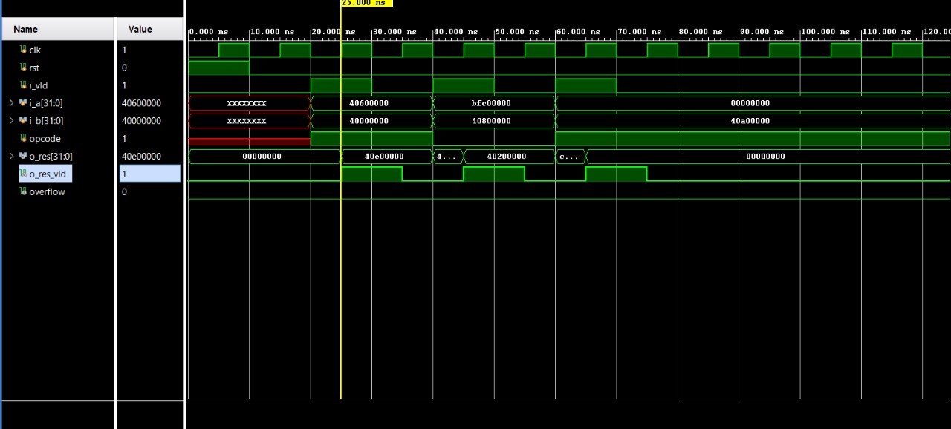Click the 40a00000 segment in i_b waveform
This screenshot has width=951, height=429.
[x=750, y=121]
